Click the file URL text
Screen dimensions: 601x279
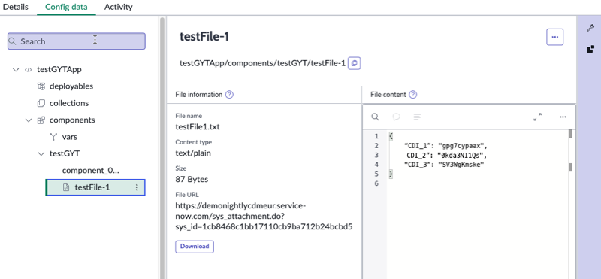pyautogui.click(x=264, y=216)
